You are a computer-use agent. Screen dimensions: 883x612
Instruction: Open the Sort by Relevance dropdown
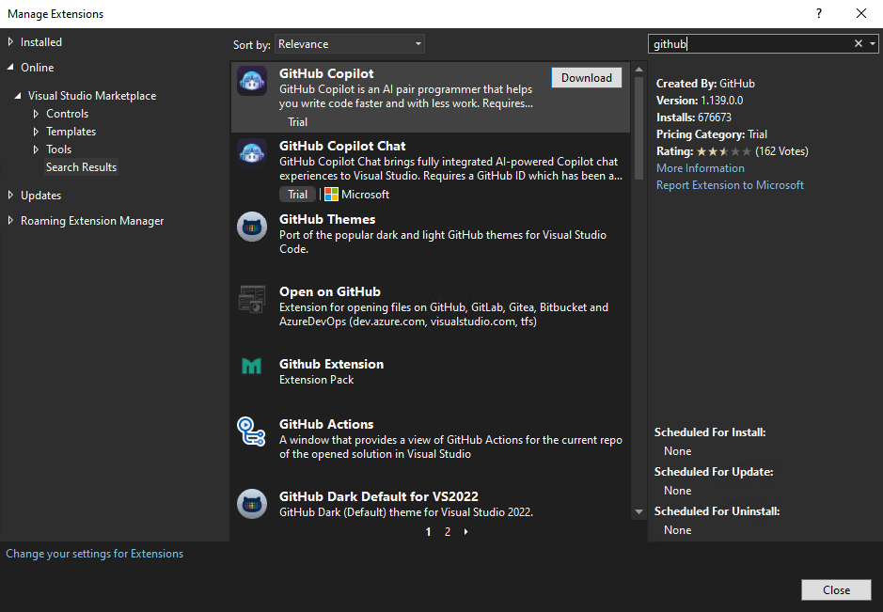coord(349,44)
